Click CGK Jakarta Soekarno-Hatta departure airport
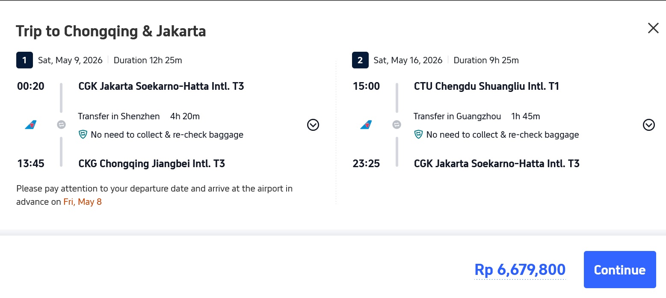 (161, 86)
